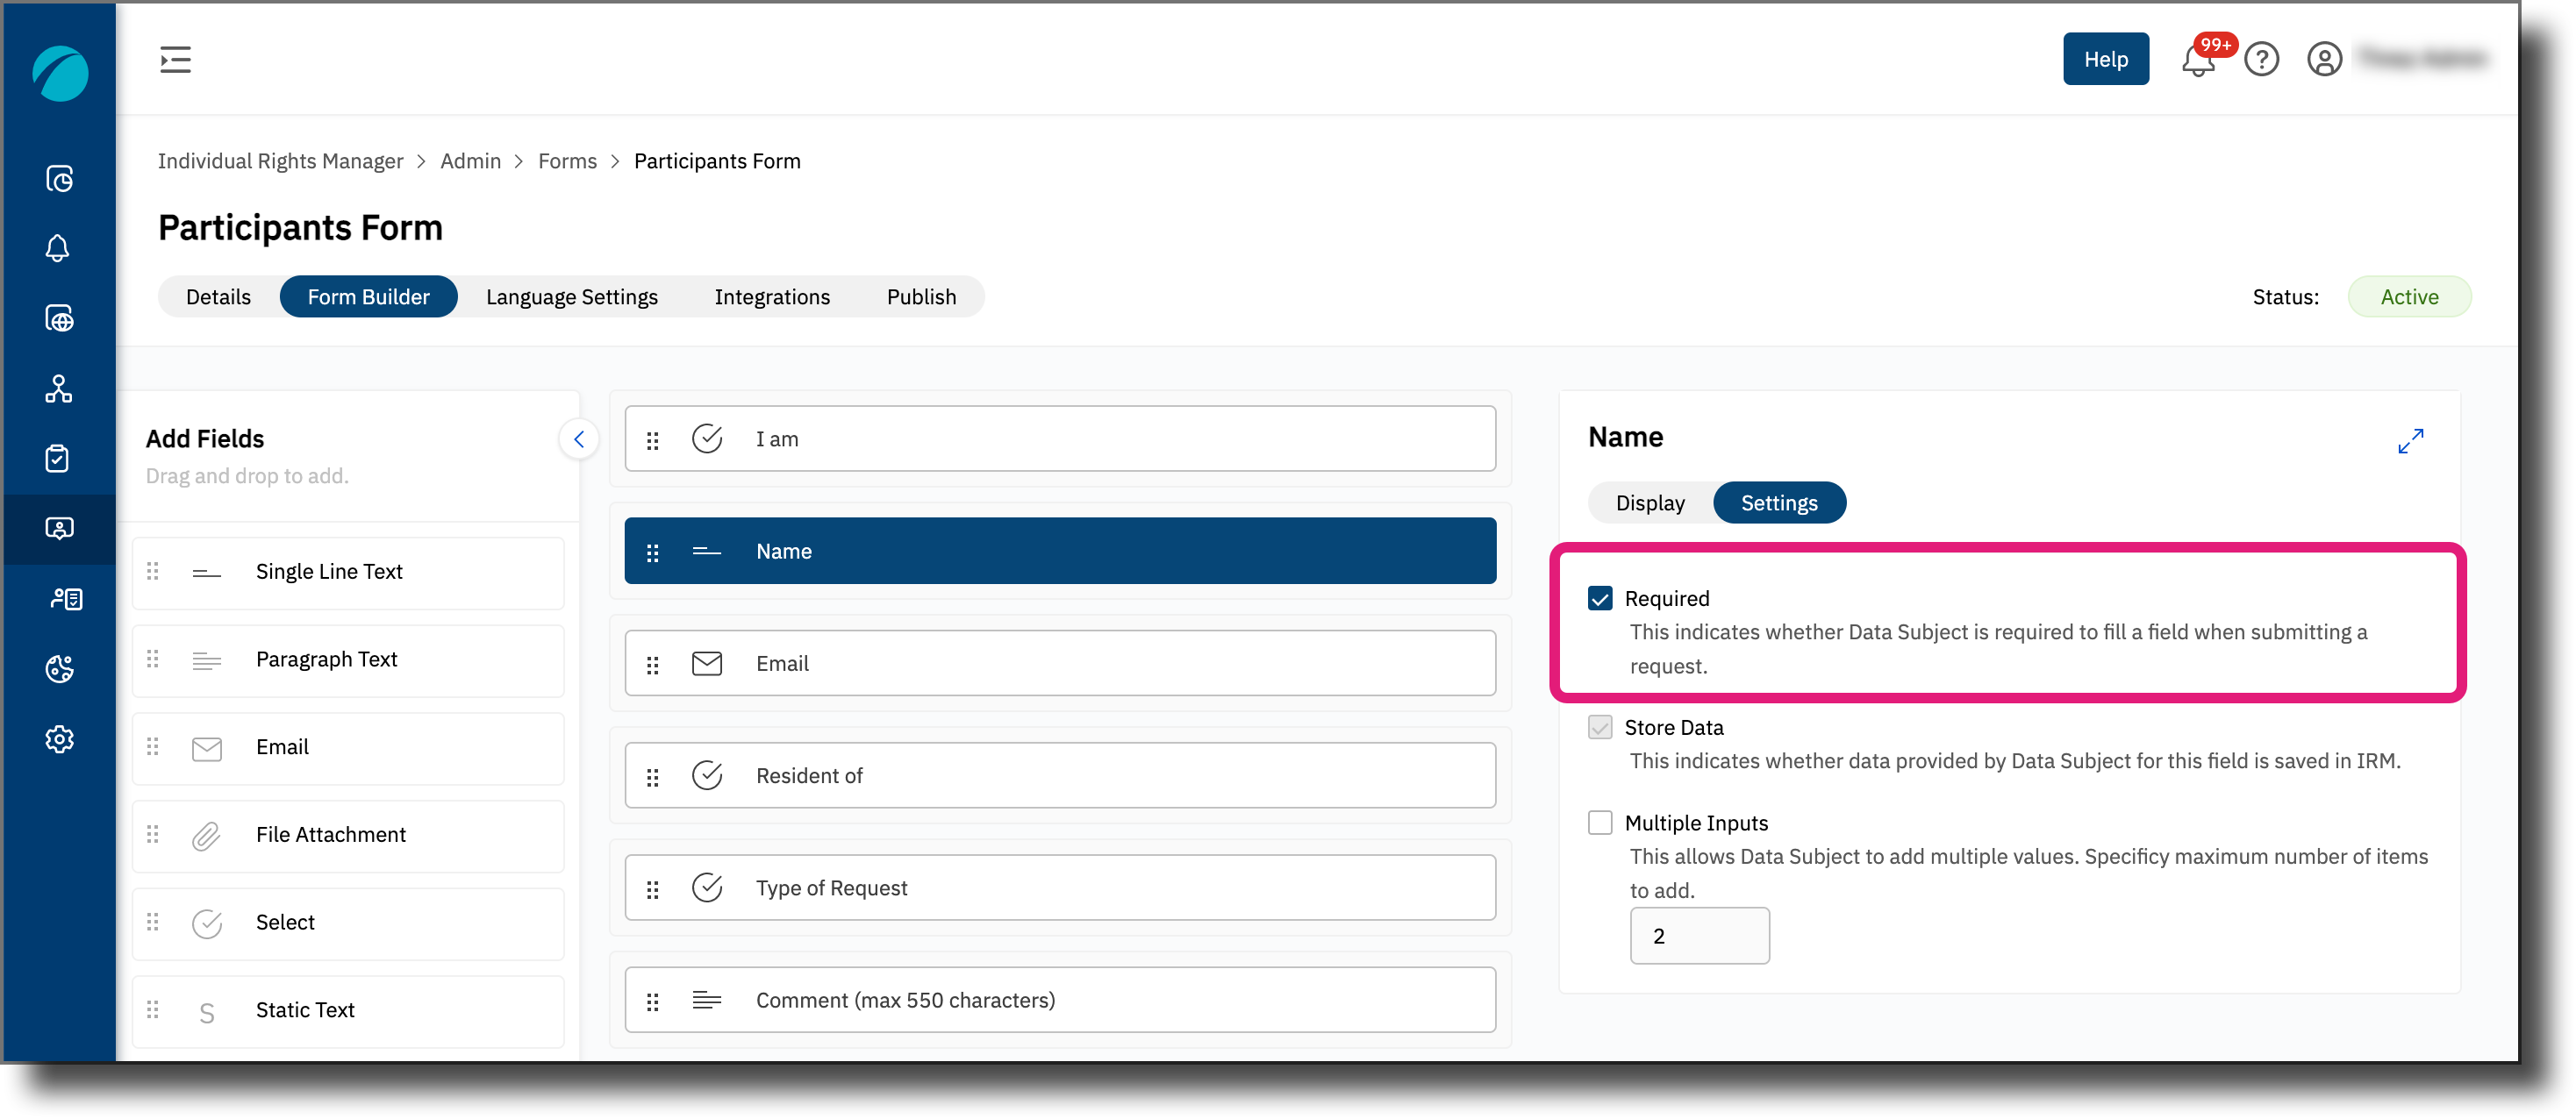The width and height of the screenshot is (2576, 1119).
Task: Open the hierarchy diagram sidebar icon
Action: coord(59,388)
